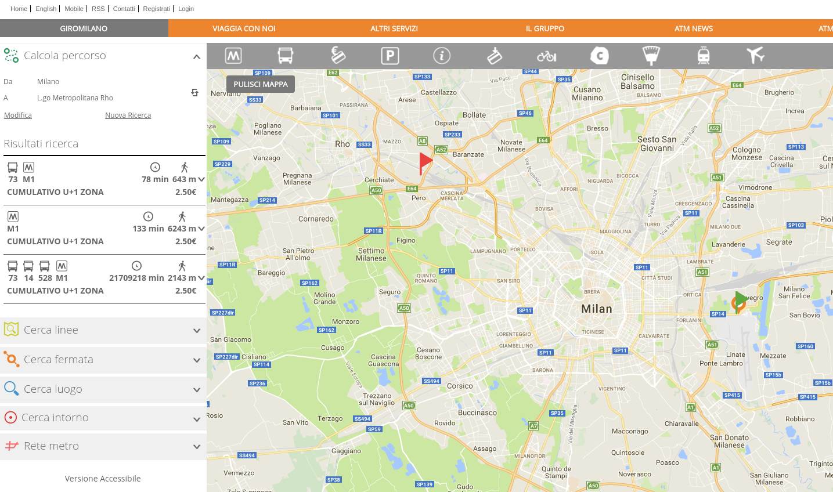The height and width of the screenshot is (492, 833).
Task: Swap origin and destination arrows icon
Action: 195,93
